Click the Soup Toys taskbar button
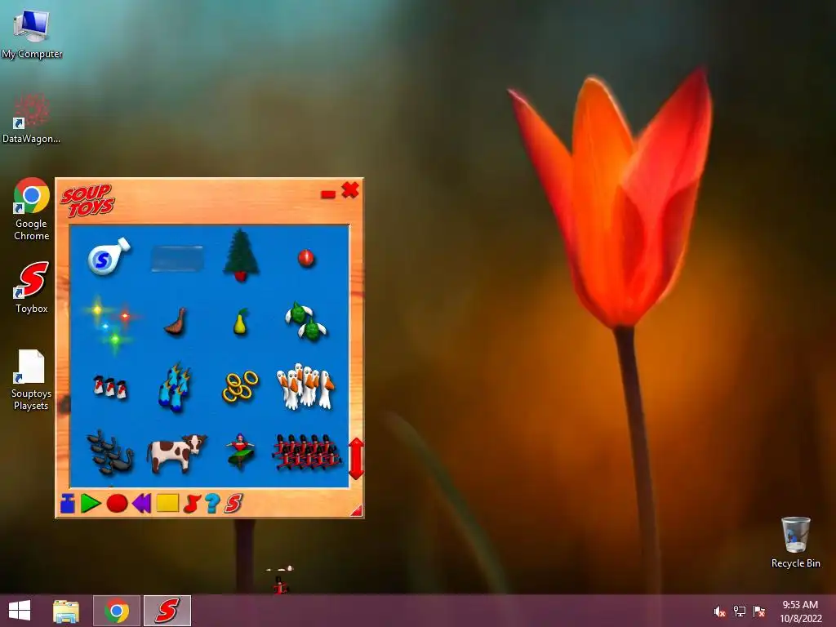 167,611
